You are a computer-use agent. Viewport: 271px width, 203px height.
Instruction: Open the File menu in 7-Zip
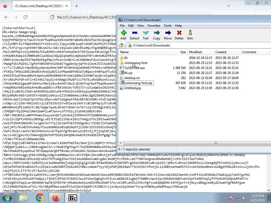coord(122,26)
